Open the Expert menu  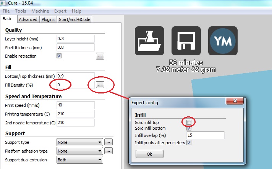[60, 11]
